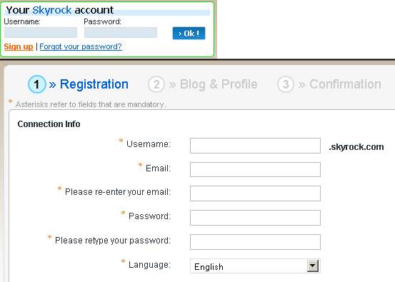395x282 pixels.
Task: Follow the Forgot your password link
Action: pos(81,46)
